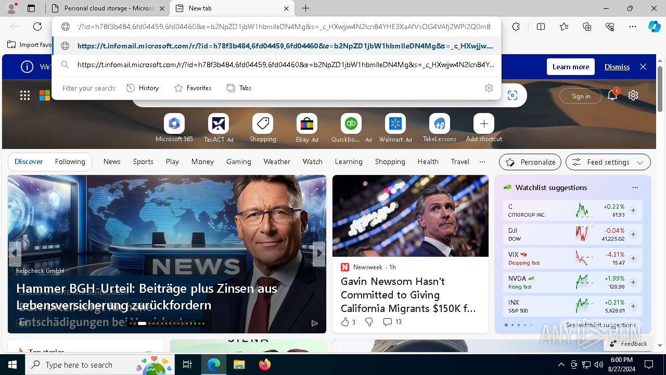This screenshot has width=666, height=375.
Task: Dislike the Gavin Newsom article
Action: 369,322
